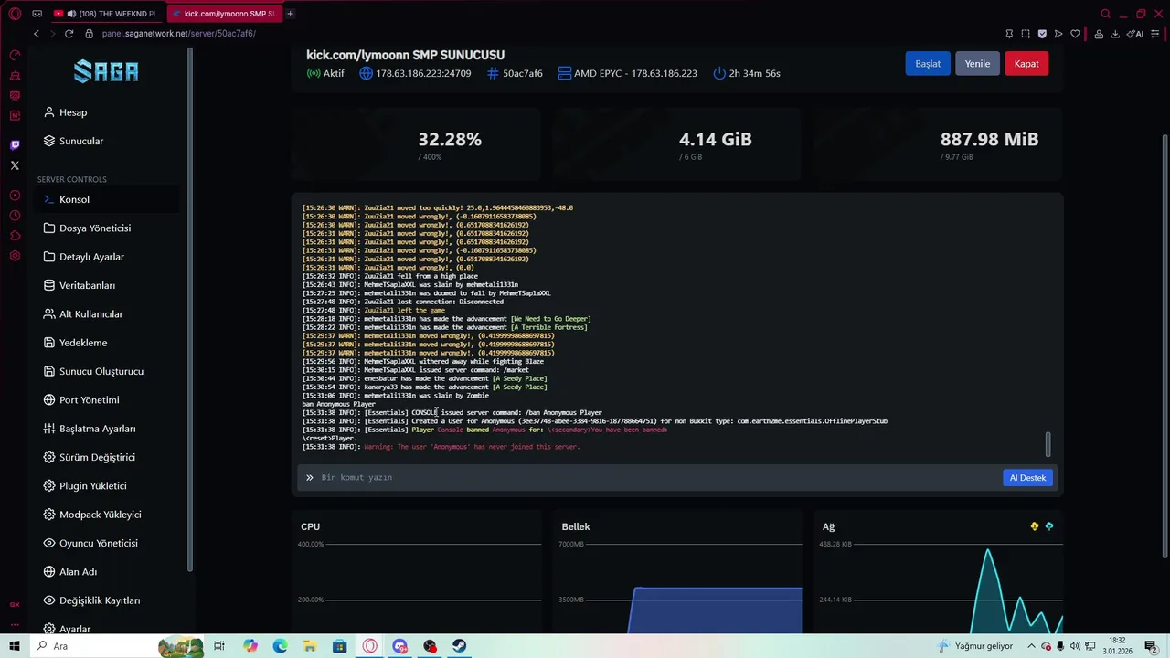Open X (Twitter) in Opera sidebar

tap(15, 165)
